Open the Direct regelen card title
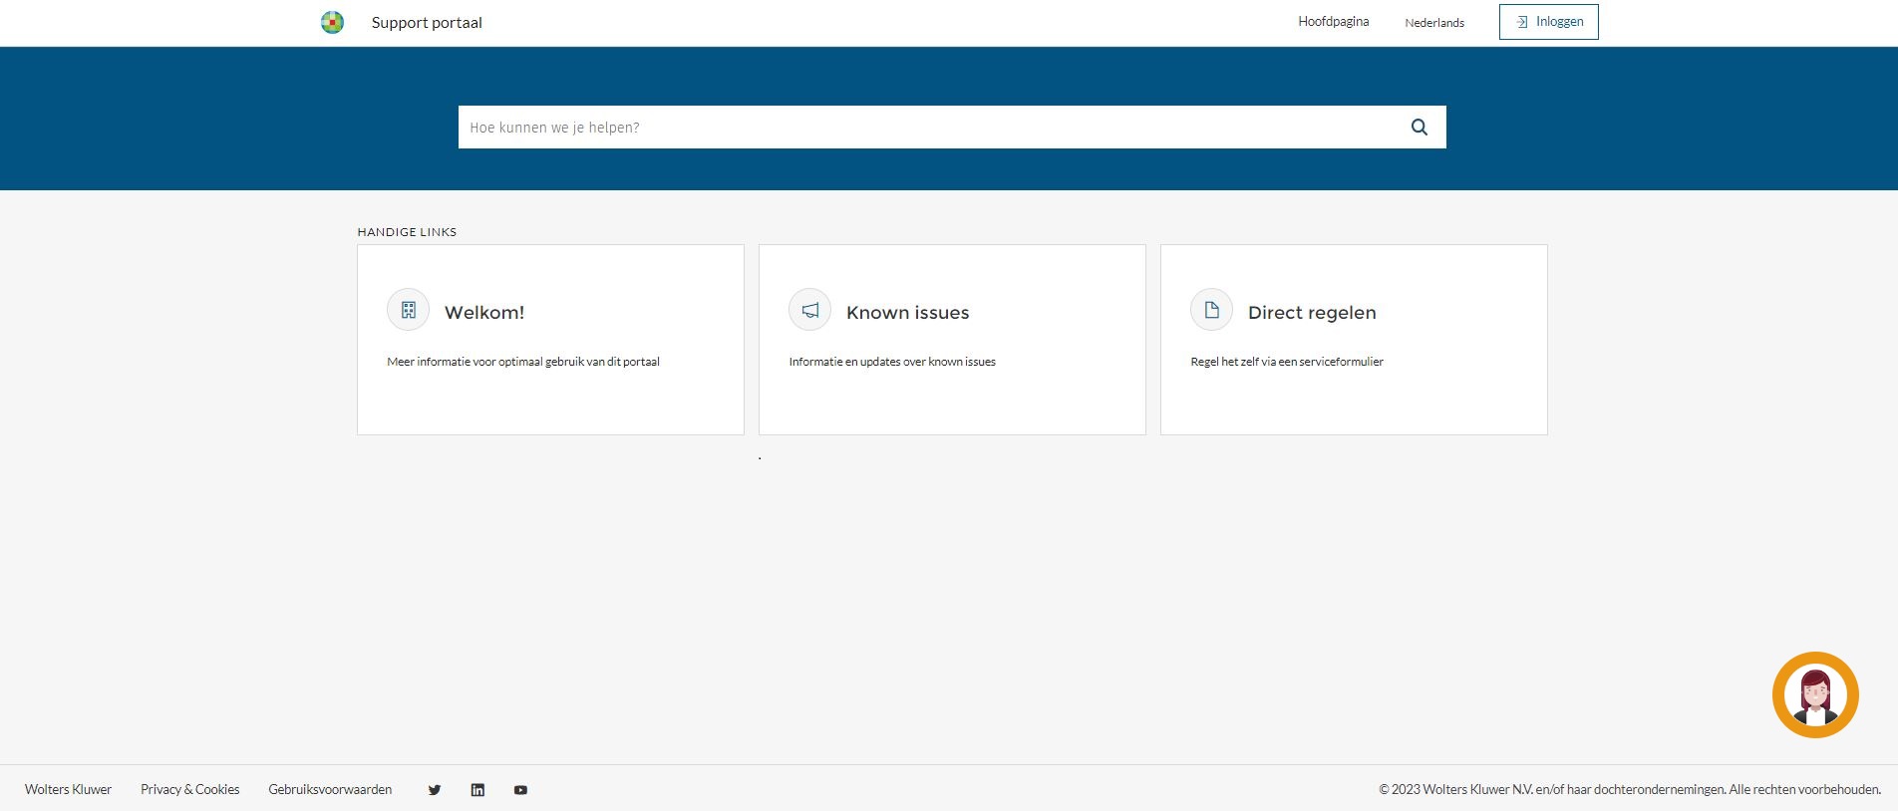The height and width of the screenshot is (811, 1898). click(1312, 313)
